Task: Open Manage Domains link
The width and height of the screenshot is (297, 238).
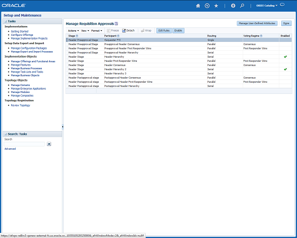Action: [20, 85]
